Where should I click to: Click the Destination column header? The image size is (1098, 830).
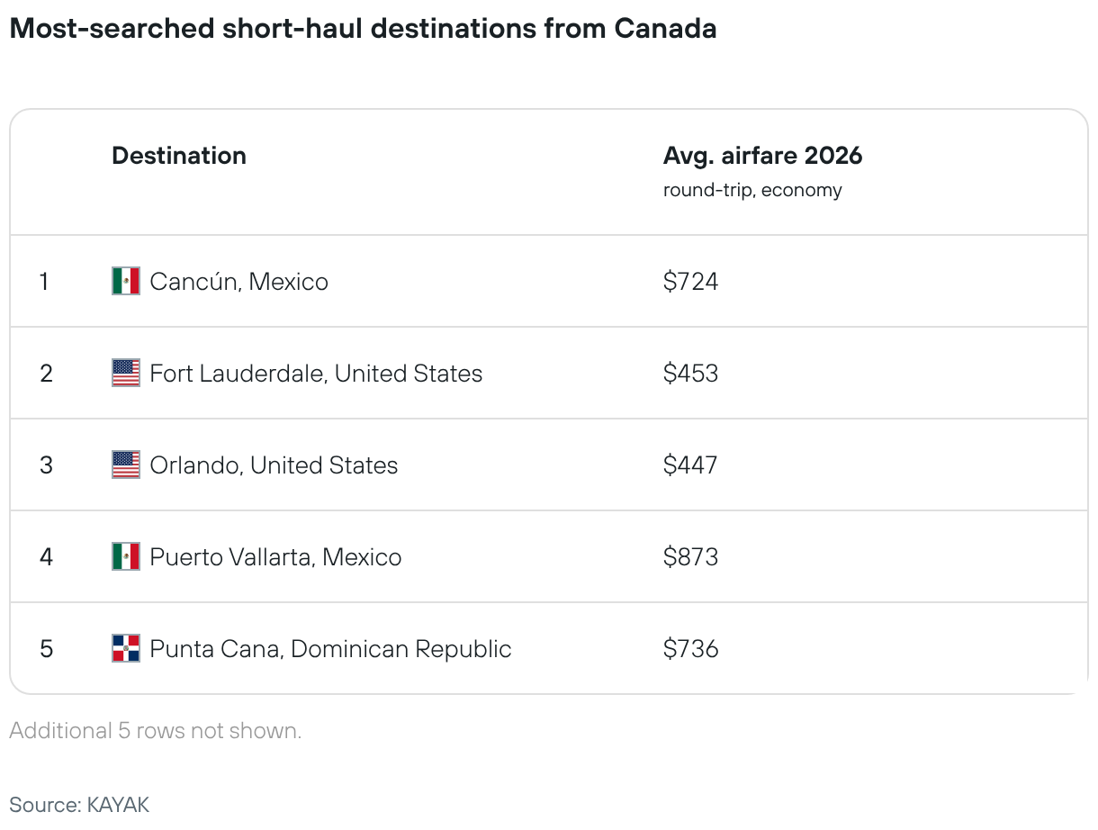pos(179,156)
